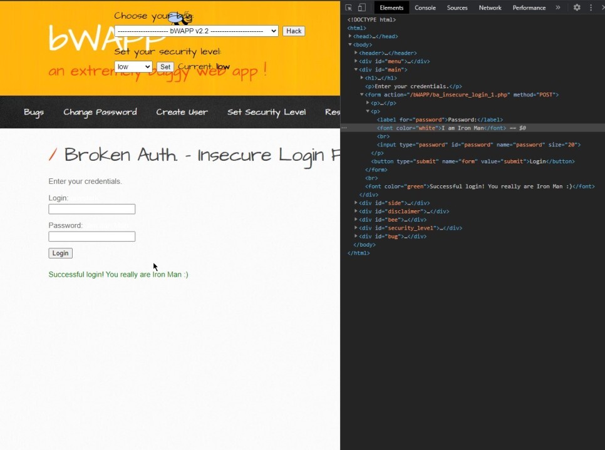The height and width of the screenshot is (450, 605).
Task: Click the green "Successful login!" message
Action: [x=118, y=275]
